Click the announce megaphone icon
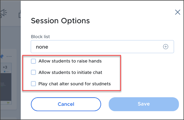Viewport: 184px width, 120px height. 4,13
